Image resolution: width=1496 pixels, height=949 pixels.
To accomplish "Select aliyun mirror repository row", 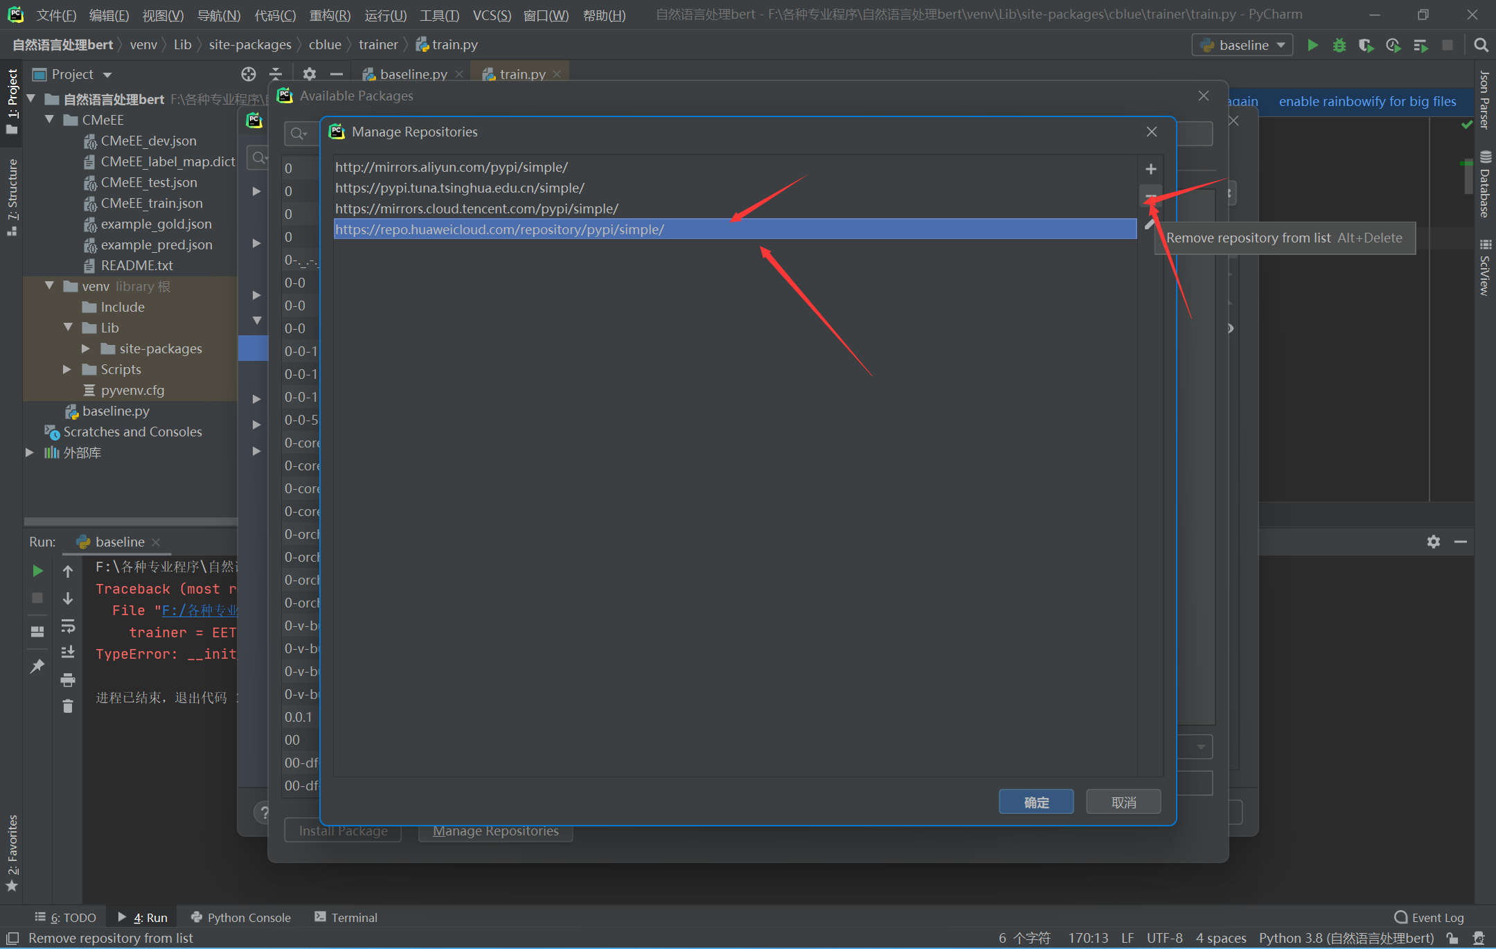I will [x=735, y=167].
